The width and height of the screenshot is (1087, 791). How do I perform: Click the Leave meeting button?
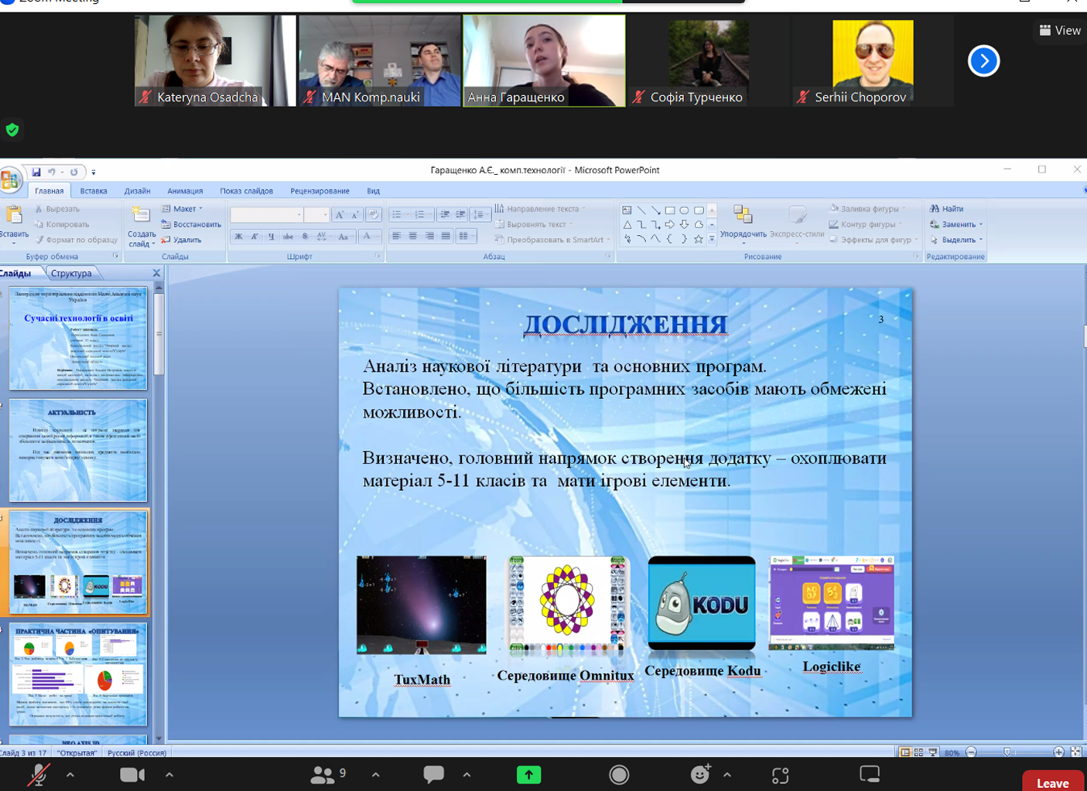click(1052, 782)
